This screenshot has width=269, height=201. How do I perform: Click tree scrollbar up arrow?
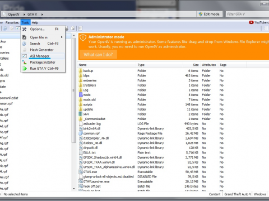tap(74, 35)
